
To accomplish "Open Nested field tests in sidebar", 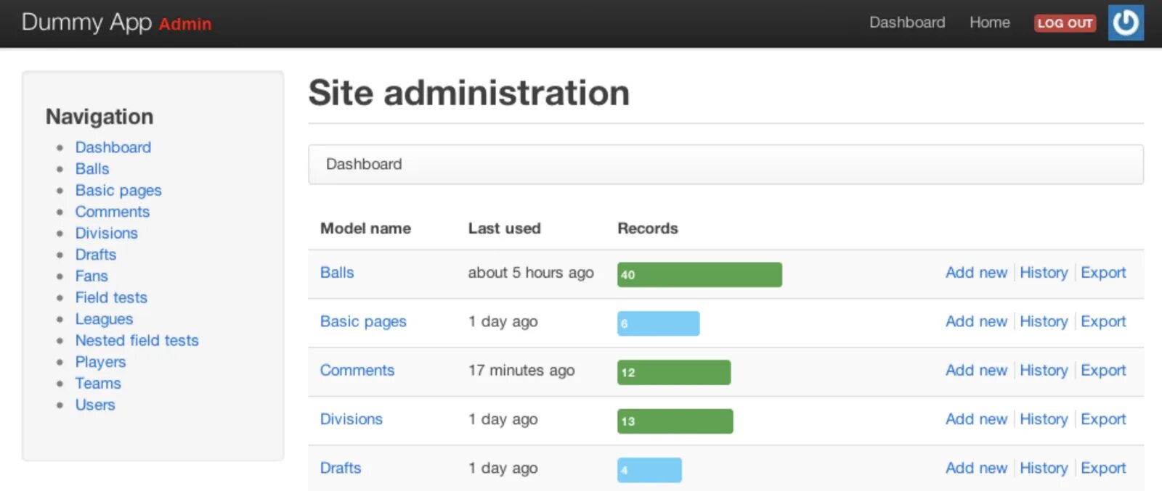I will pyautogui.click(x=137, y=341).
